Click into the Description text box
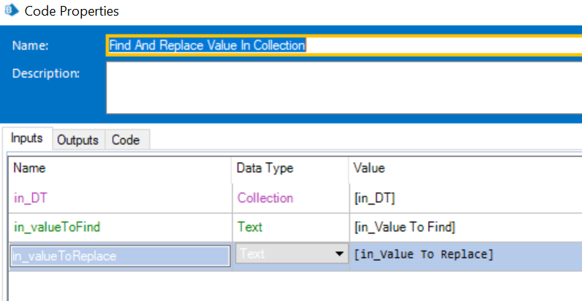Image resolution: width=582 pixels, height=301 pixels. point(342,87)
